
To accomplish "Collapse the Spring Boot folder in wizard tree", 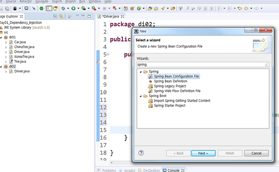I will (x=141, y=96).
